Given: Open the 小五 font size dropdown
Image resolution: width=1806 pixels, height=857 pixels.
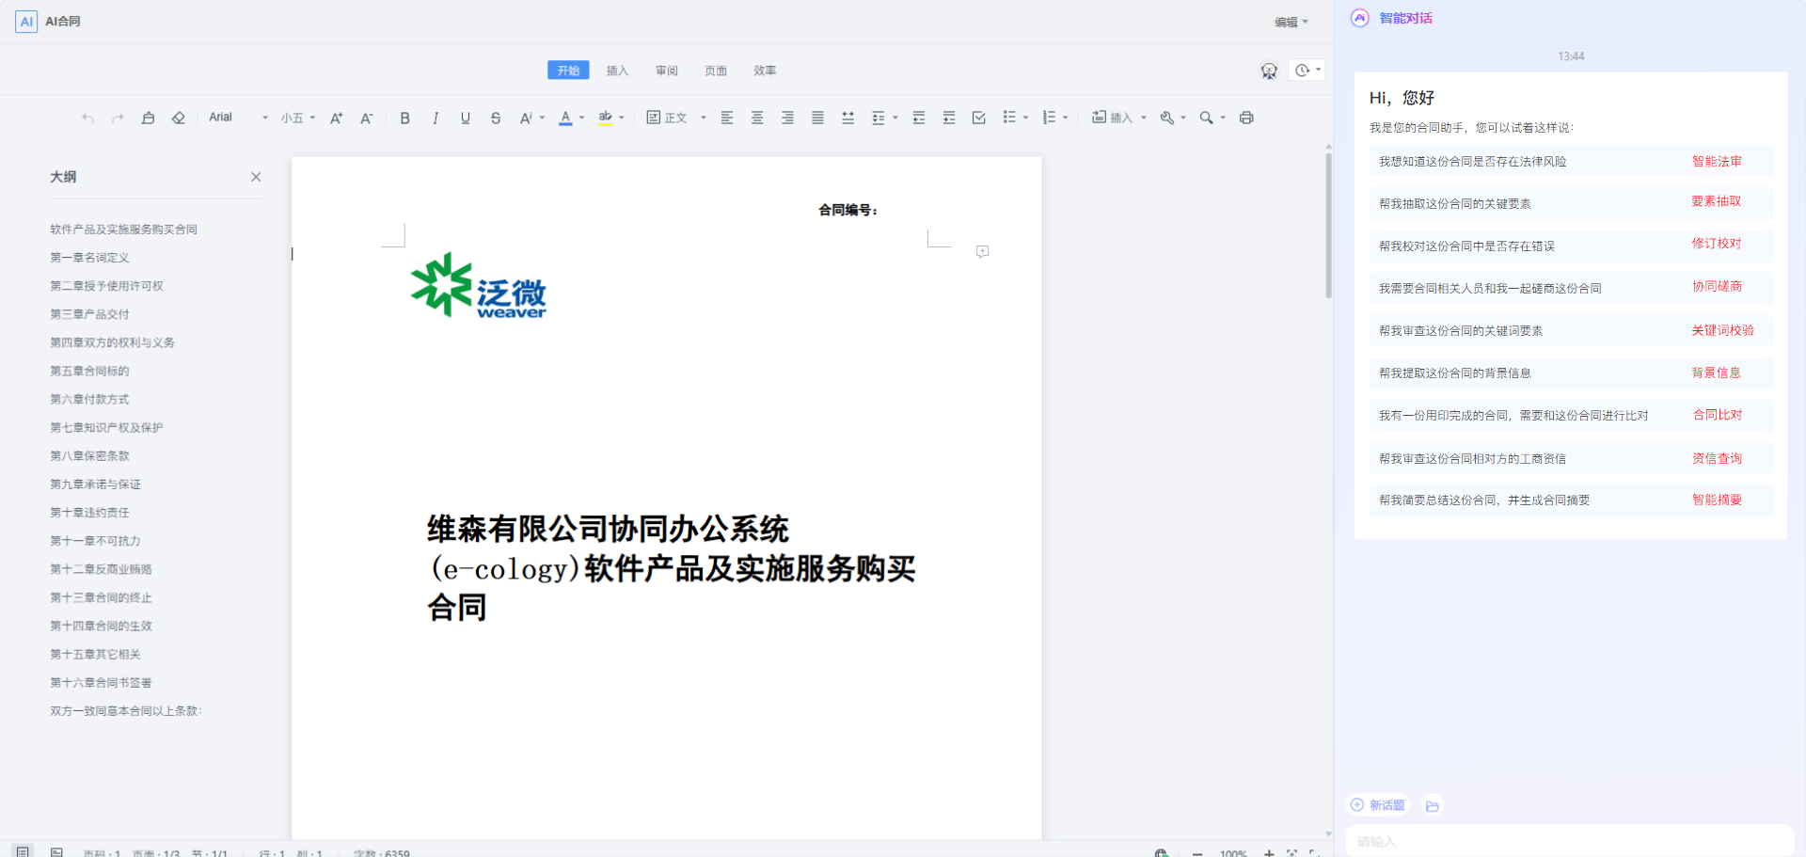Looking at the screenshot, I should (x=297, y=118).
